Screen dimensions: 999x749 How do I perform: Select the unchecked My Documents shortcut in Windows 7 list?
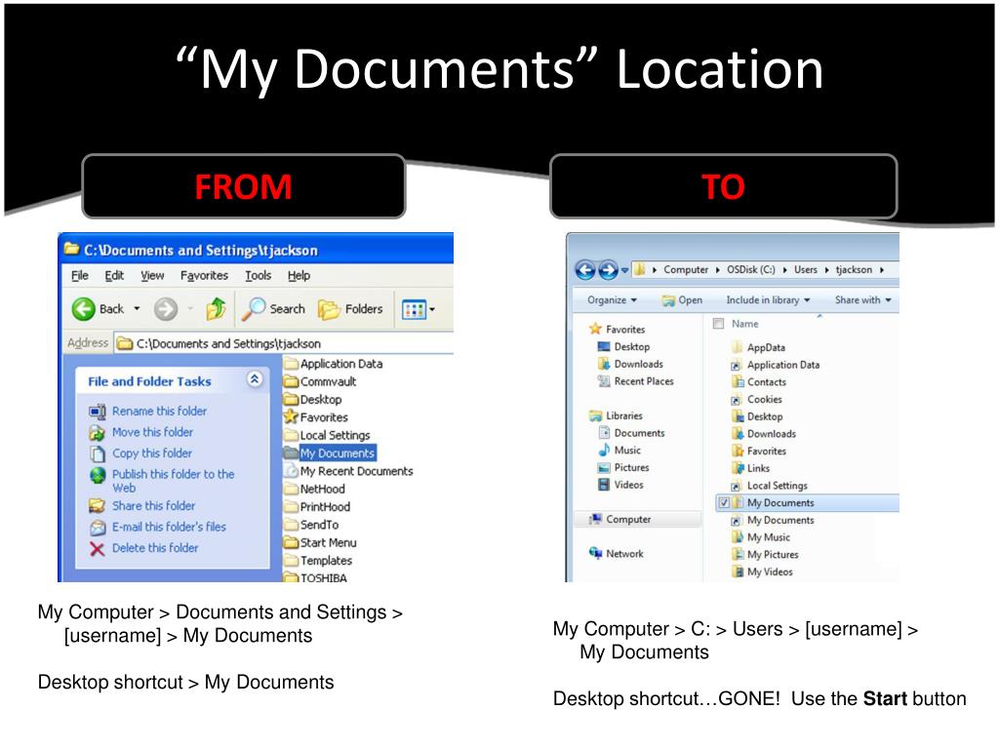(773, 520)
